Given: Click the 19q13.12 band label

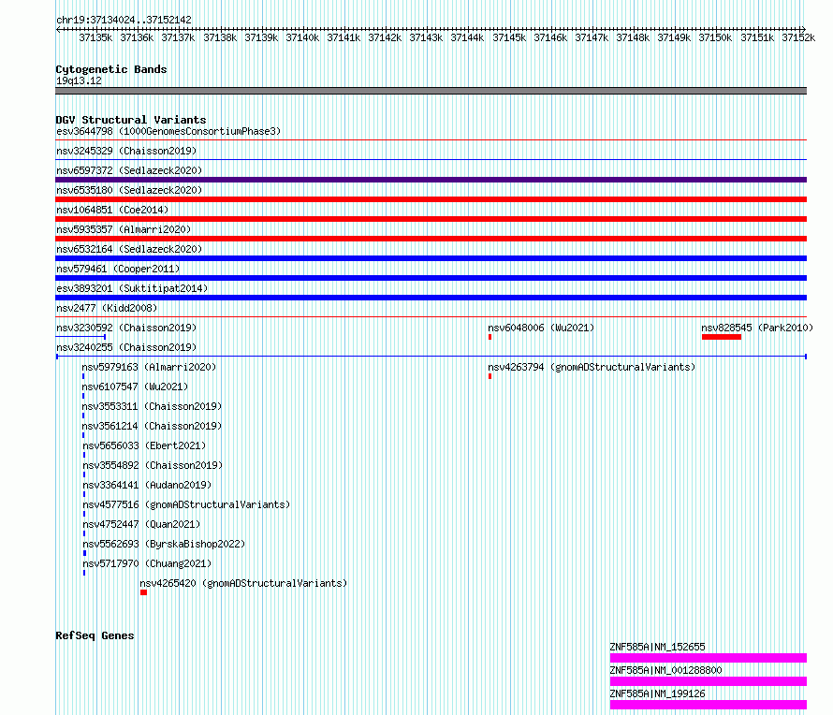Looking at the screenshot, I should 79,80.
